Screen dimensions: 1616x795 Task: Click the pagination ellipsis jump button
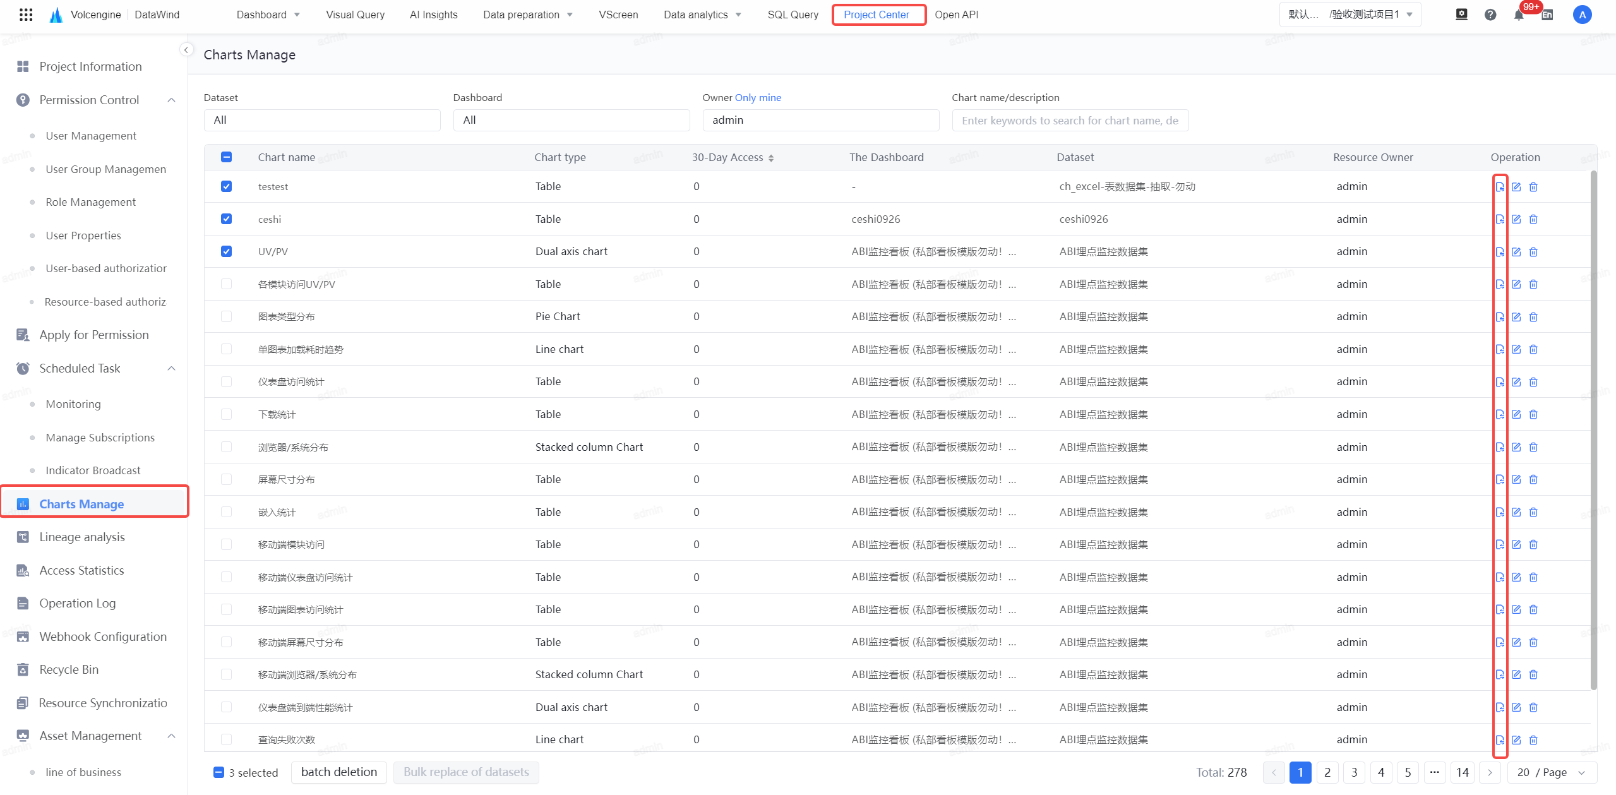tap(1435, 772)
